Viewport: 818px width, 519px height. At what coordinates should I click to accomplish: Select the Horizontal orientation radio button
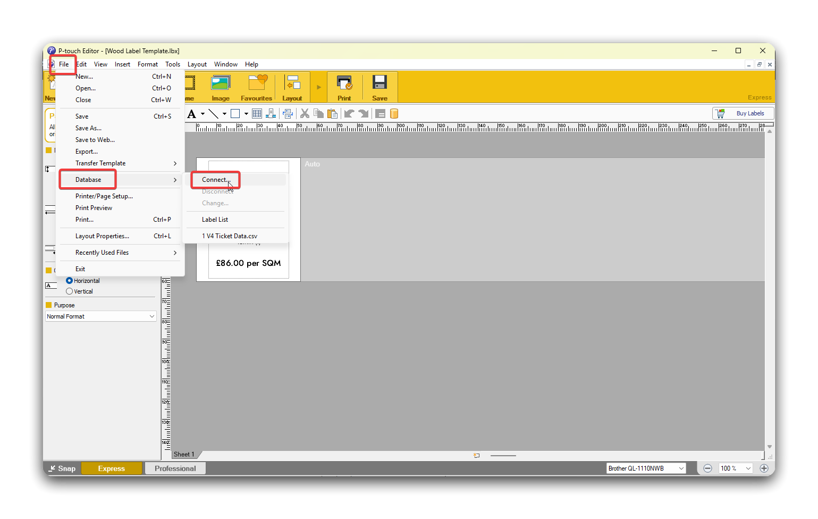[x=70, y=281]
